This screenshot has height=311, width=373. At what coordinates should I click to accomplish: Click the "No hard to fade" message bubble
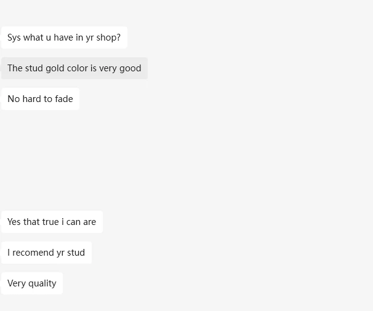pyautogui.click(x=40, y=99)
